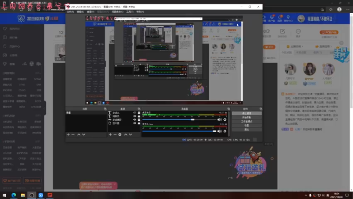
Task: Click the orange follow button on webpage
Action: pyautogui.click(x=269, y=47)
